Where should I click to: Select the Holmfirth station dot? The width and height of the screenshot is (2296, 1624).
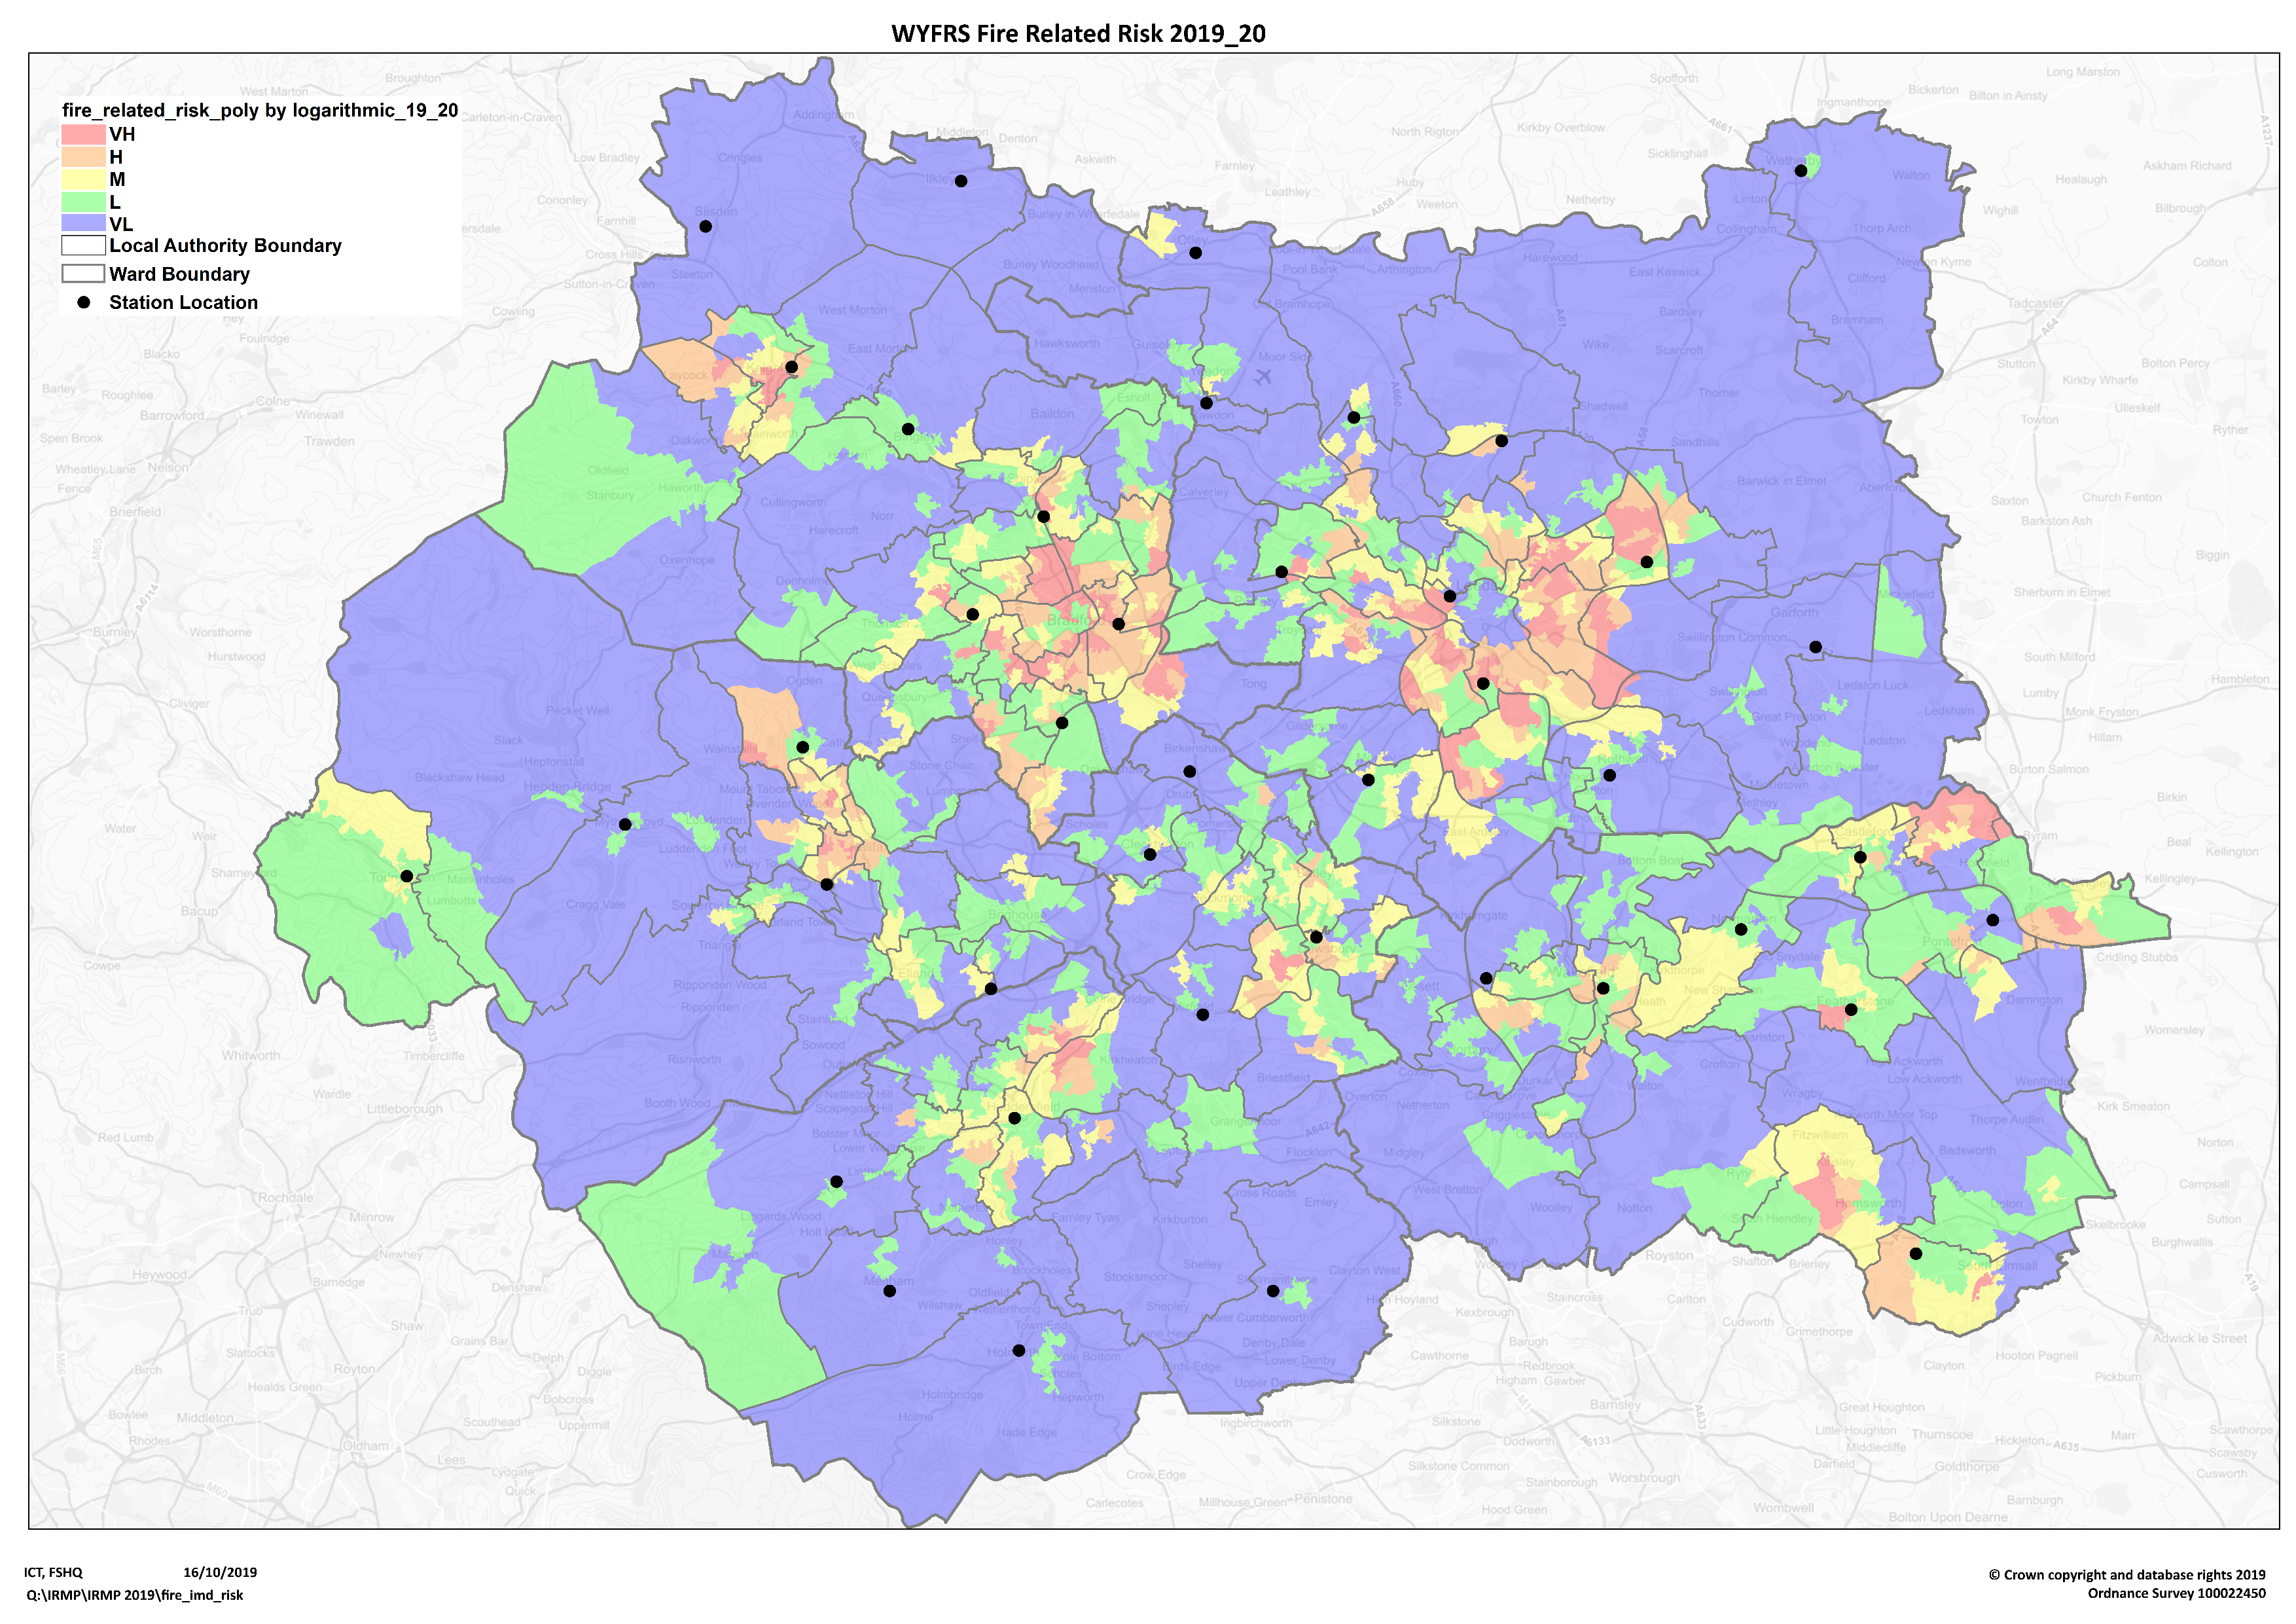pyautogui.click(x=1018, y=1351)
